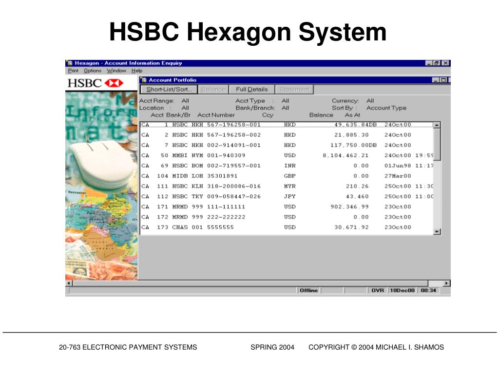Click the balance 30,671.92
499x374 pixels.
[x=351, y=227]
